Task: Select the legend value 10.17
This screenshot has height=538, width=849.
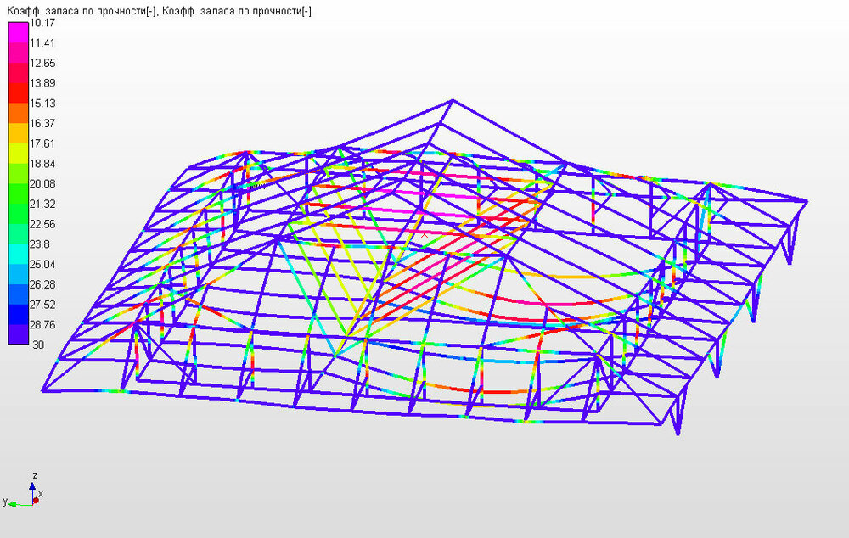Action: [42, 23]
